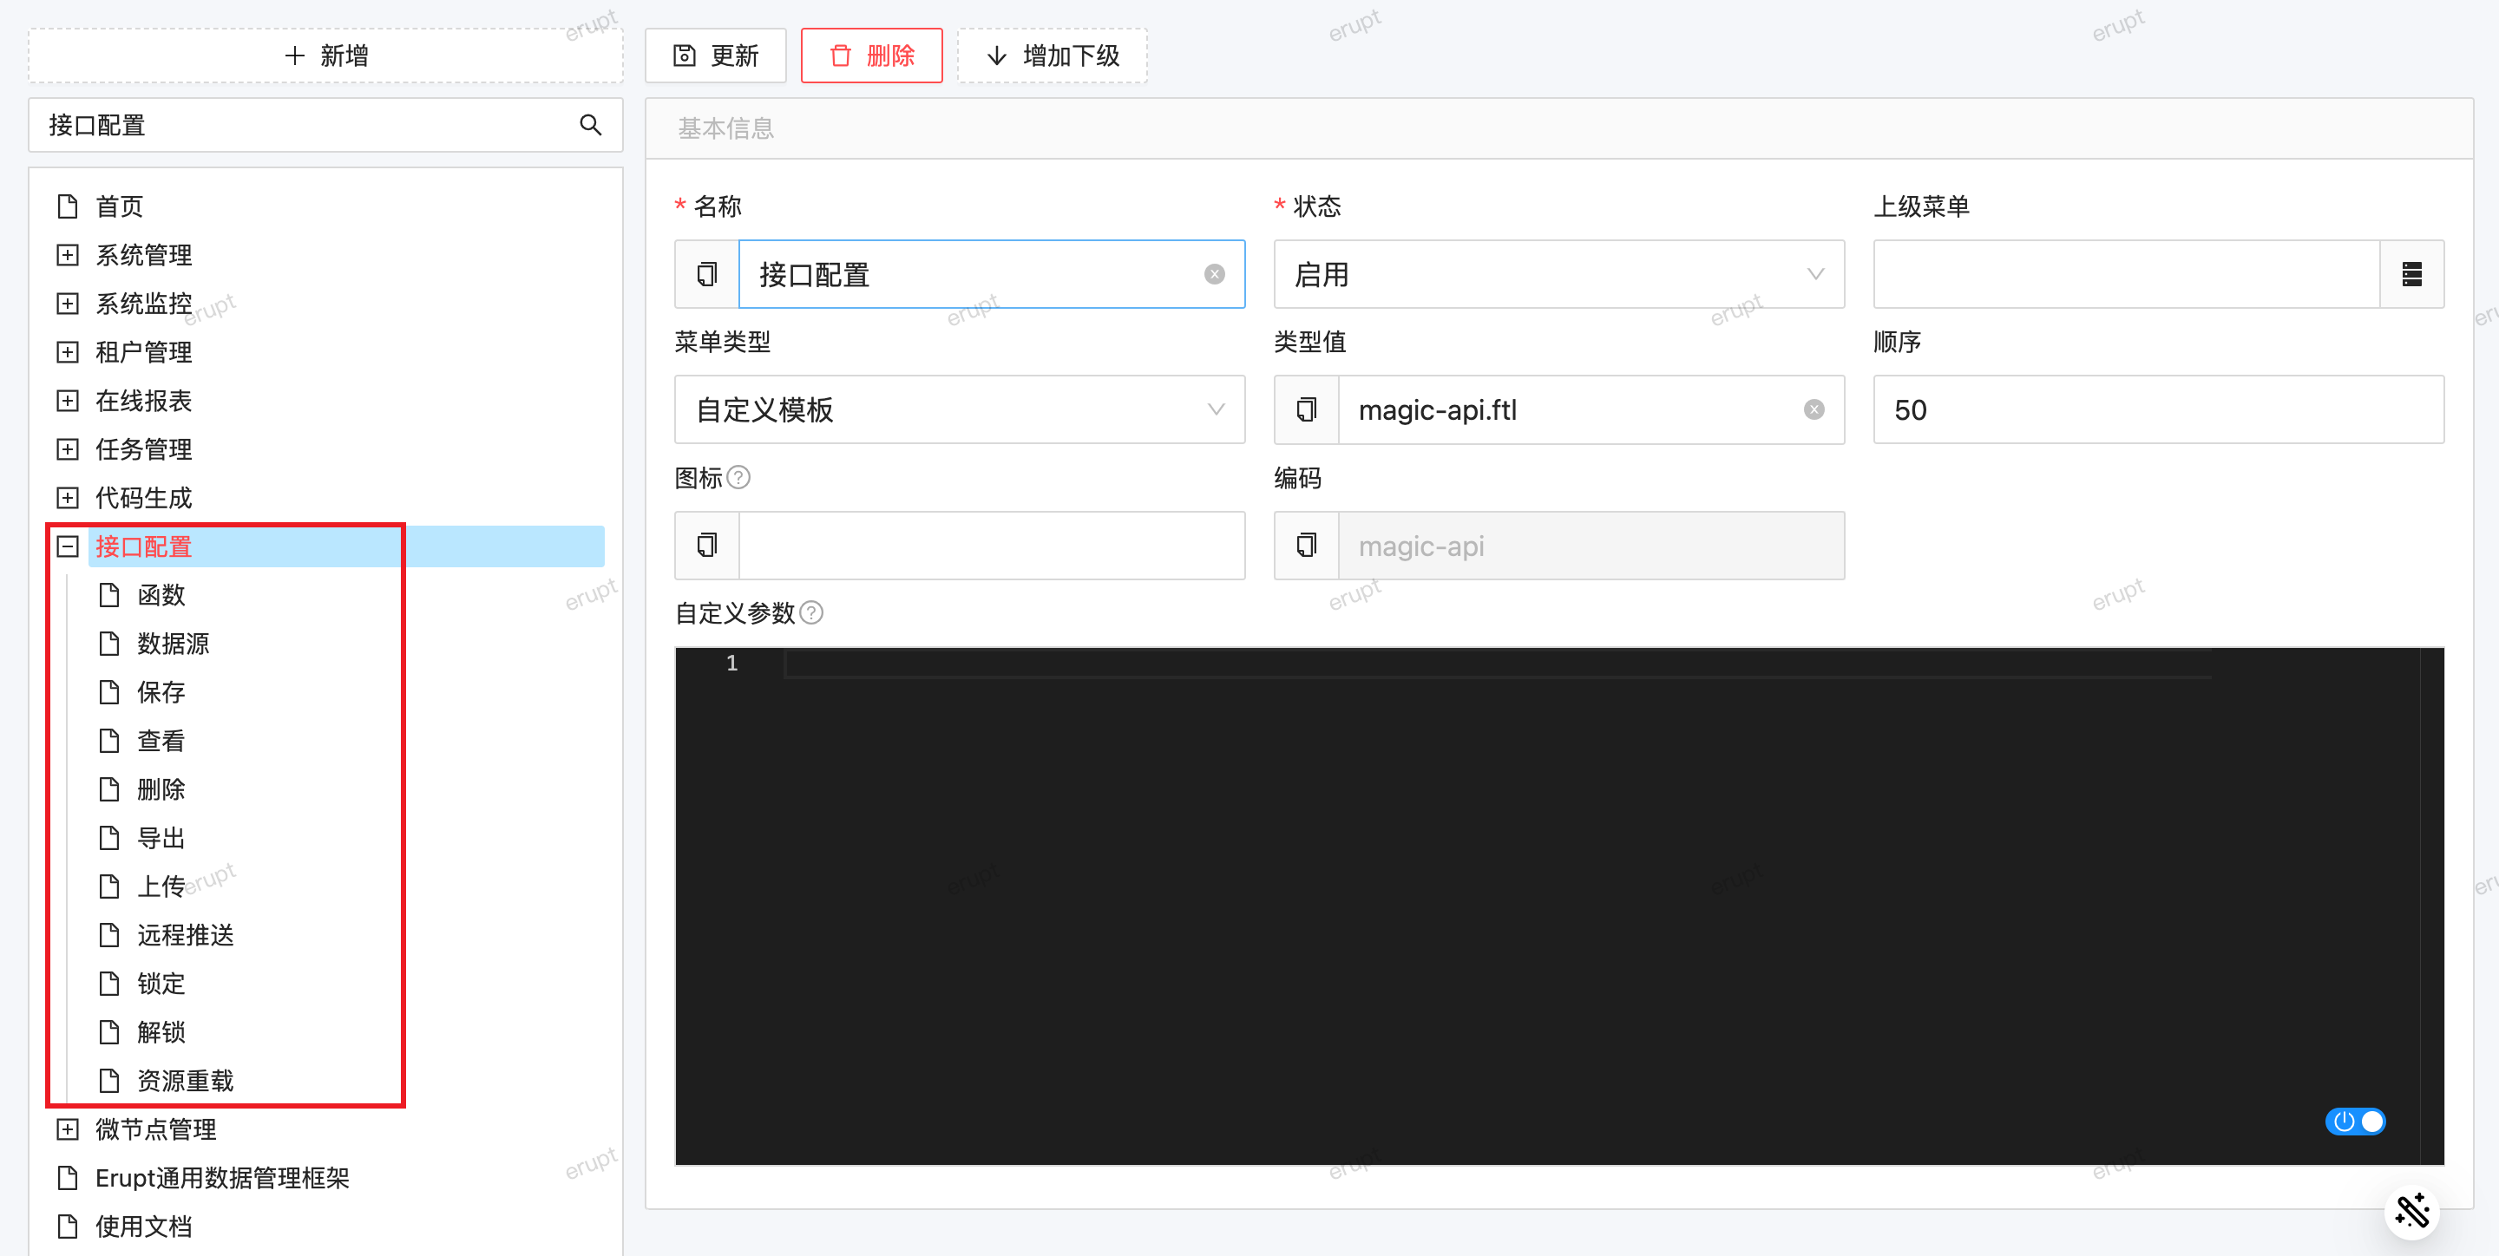Copy the 名称 field value icon
Image resolution: width=2499 pixels, height=1256 pixels.
tap(707, 274)
